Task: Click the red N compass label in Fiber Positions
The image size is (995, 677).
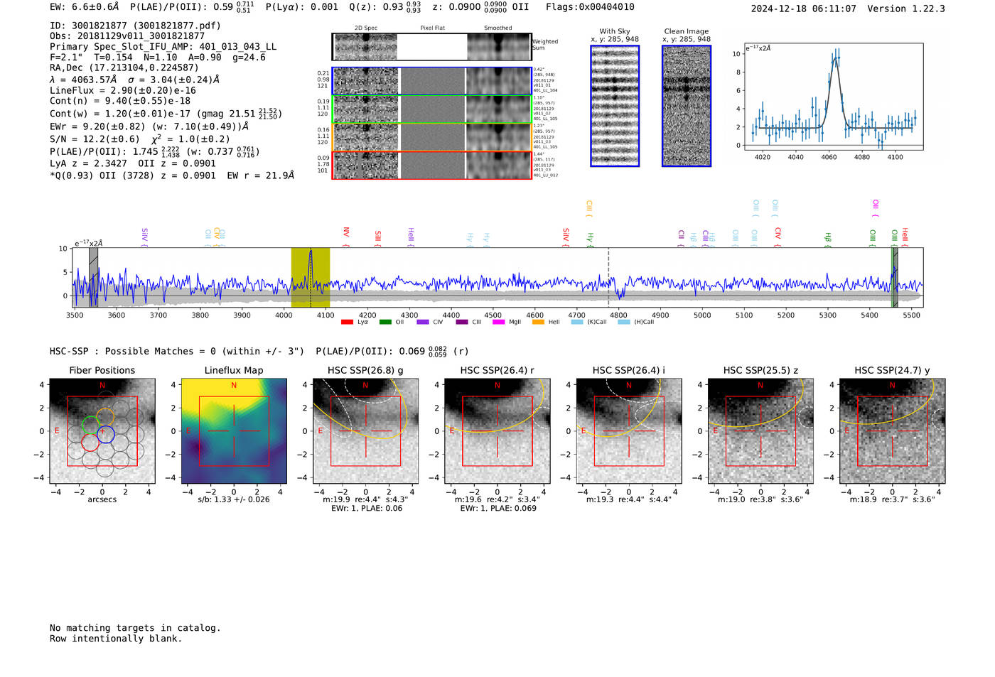Action: click(x=102, y=386)
